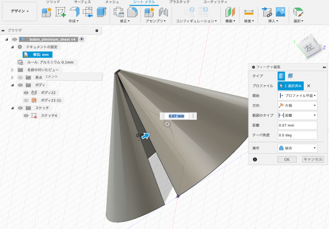329x229 pixels.
Task: Click the キャンセル button
Action: pos(312,159)
